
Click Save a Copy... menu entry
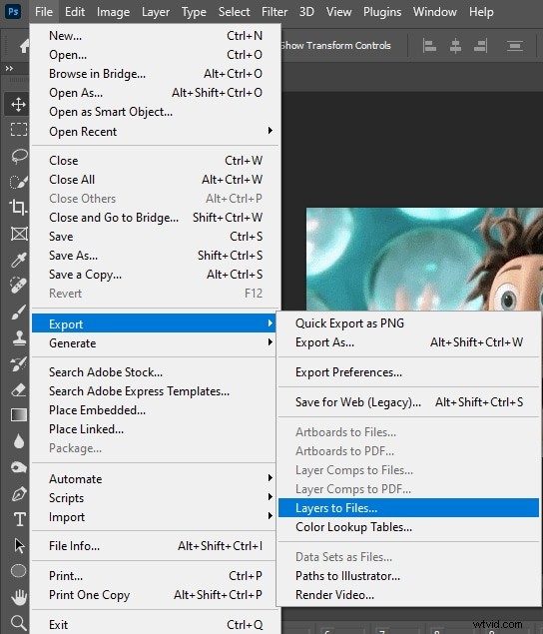tap(156, 275)
